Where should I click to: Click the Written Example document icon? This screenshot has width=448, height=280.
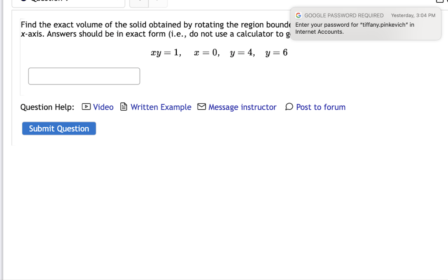tap(123, 107)
